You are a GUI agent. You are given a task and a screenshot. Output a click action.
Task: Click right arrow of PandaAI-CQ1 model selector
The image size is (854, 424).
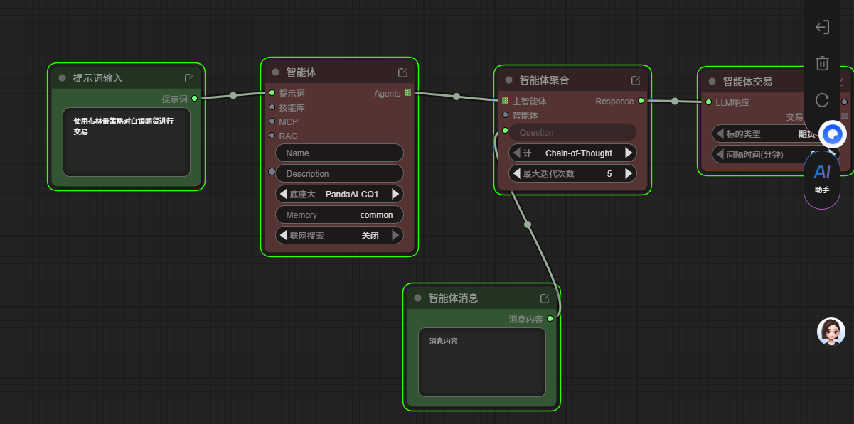395,194
